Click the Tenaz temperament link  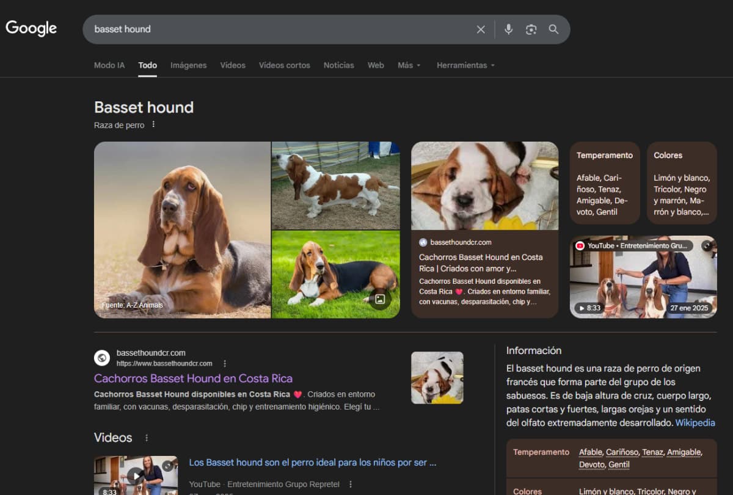pos(653,452)
